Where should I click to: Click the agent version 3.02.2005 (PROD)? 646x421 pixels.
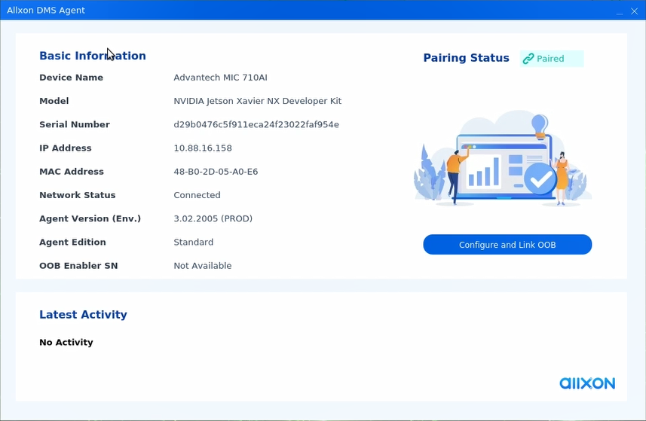click(x=213, y=218)
